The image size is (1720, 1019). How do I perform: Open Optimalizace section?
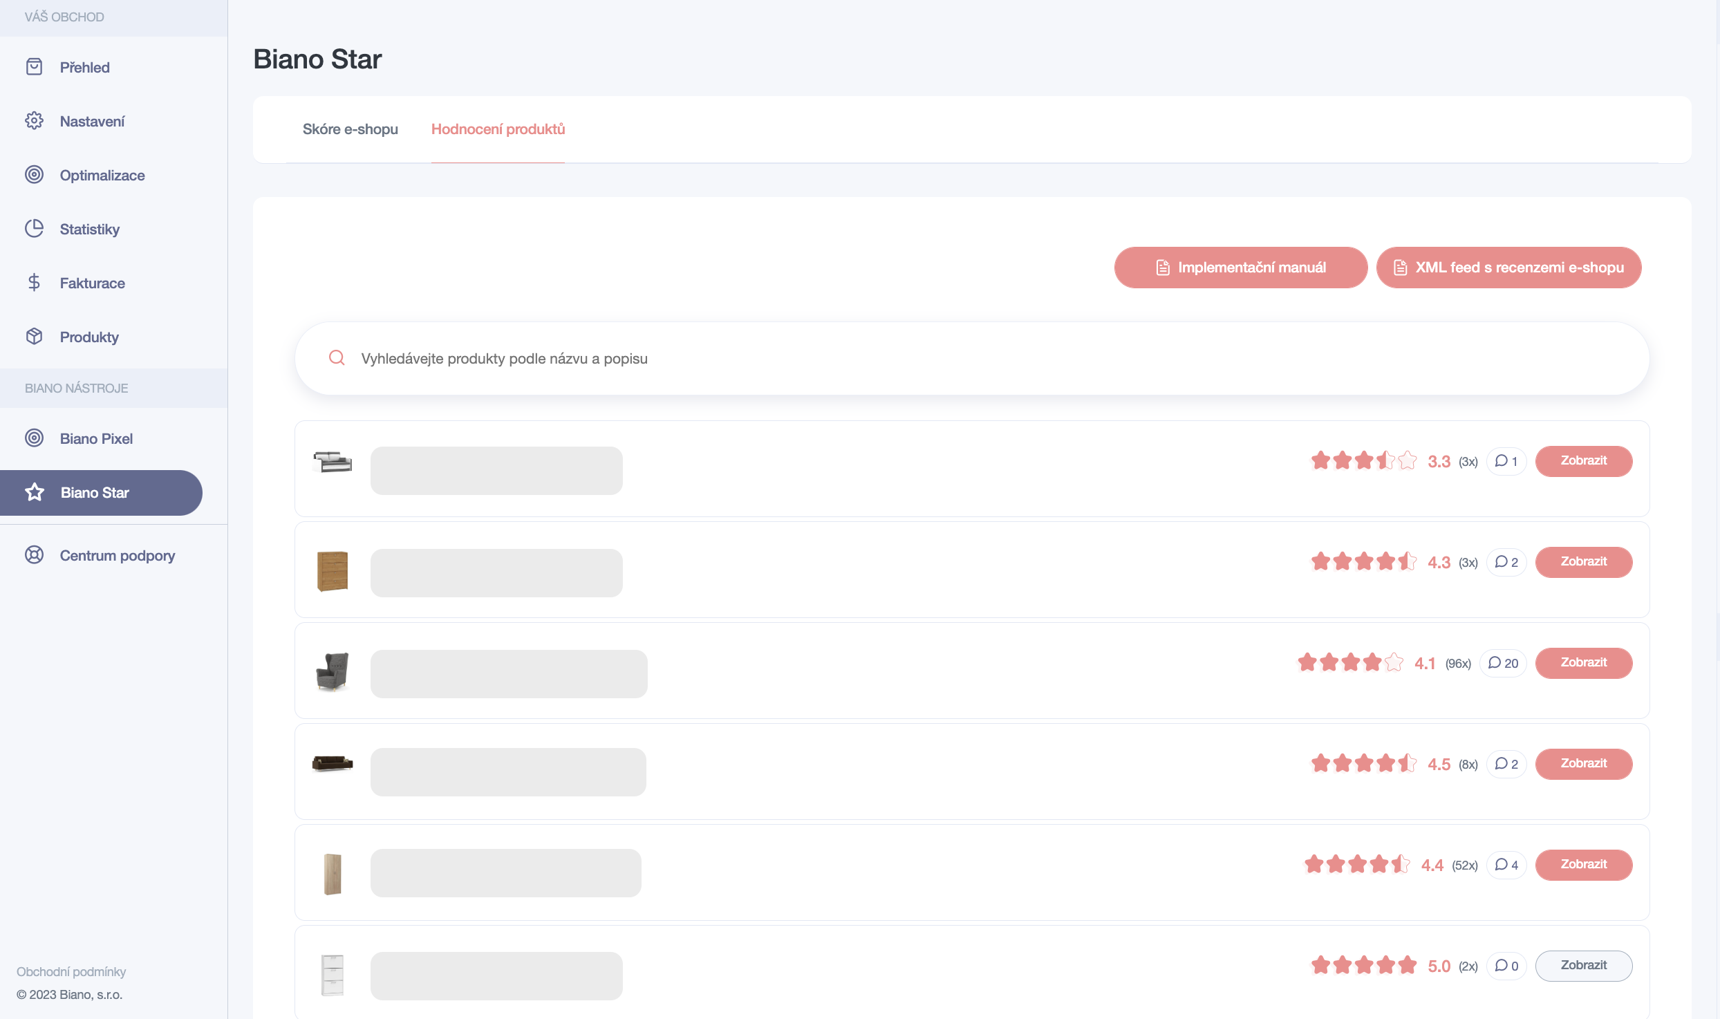(x=102, y=175)
